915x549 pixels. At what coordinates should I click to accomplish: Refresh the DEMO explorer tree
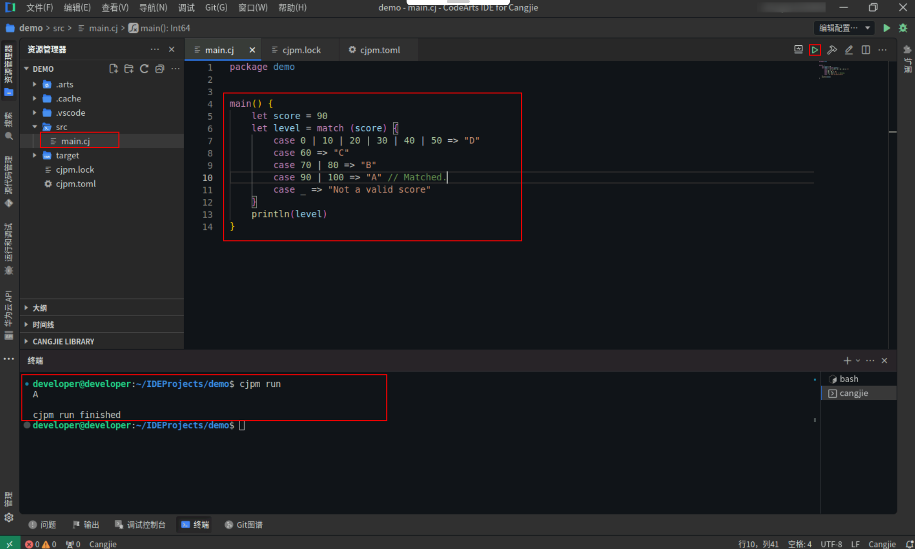144,69
